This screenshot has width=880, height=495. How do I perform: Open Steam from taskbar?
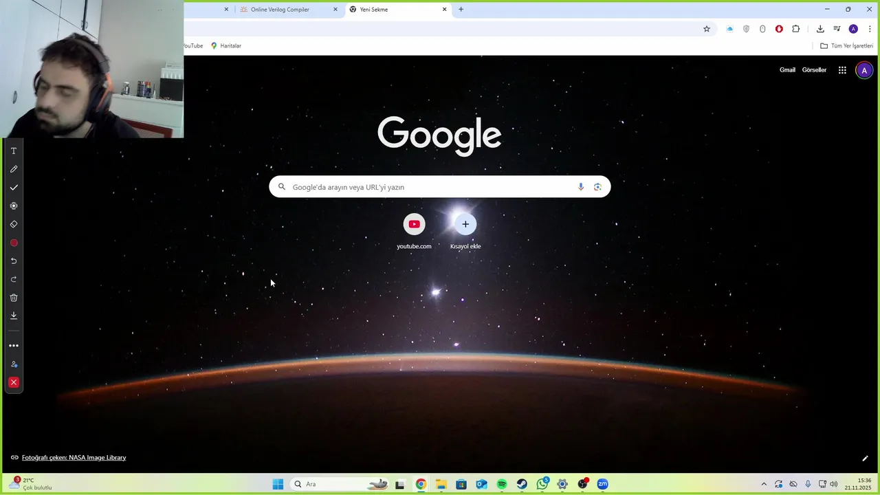click(x=522, y=484)
